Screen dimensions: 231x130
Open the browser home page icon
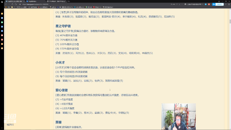(x=16, y=4)
